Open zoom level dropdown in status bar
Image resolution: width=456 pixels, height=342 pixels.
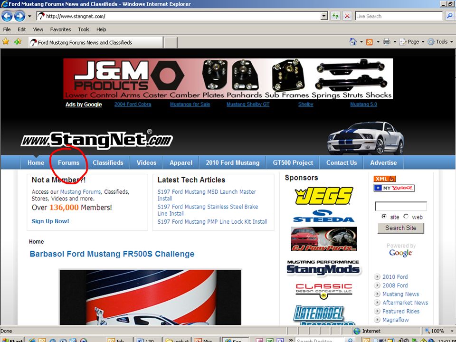(452, 331)
